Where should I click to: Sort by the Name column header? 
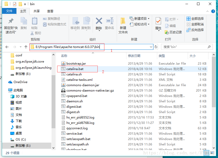[64, 56]
